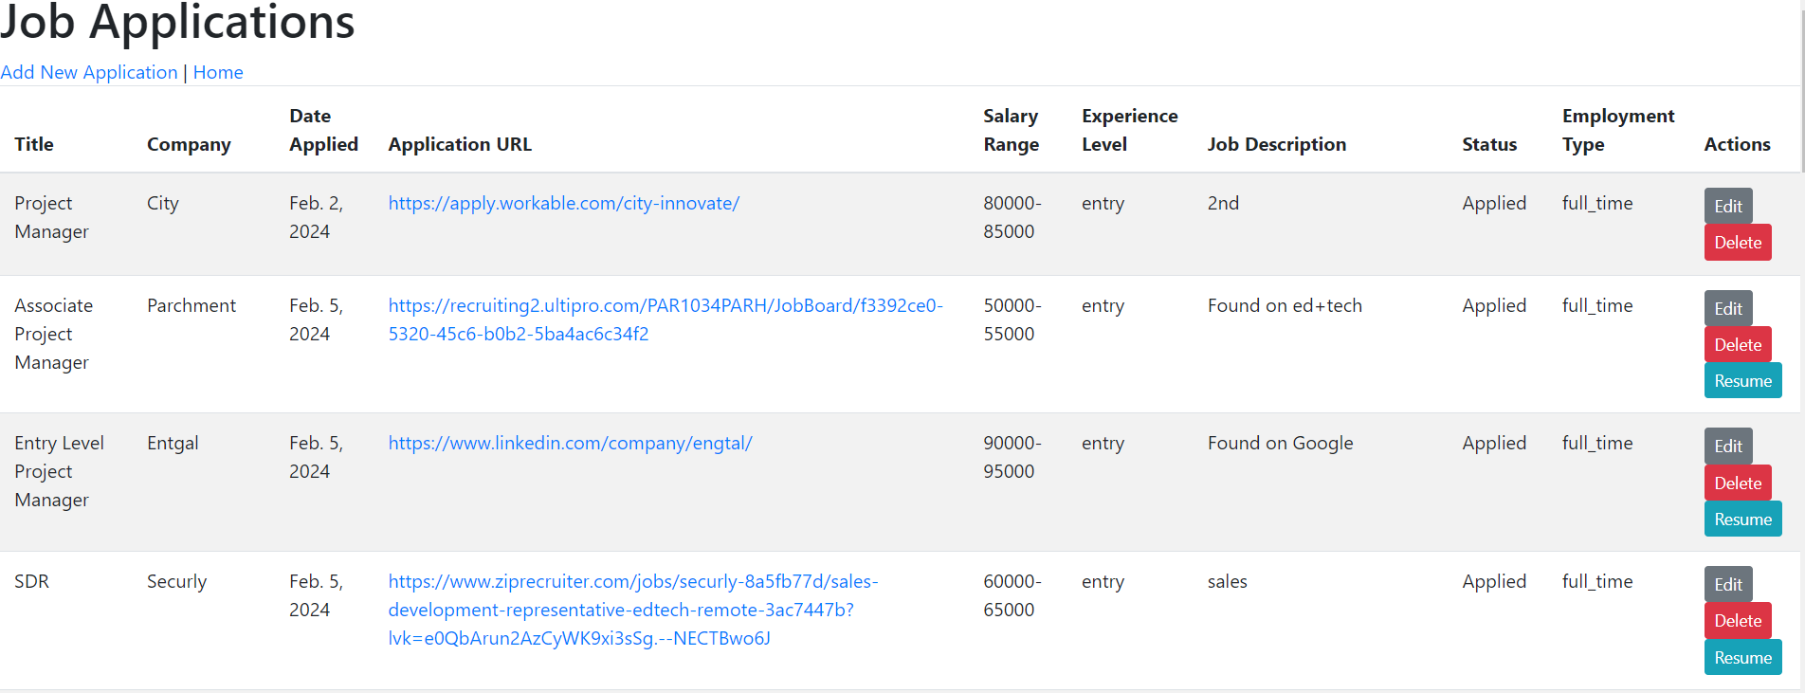
Task: Go to the Home link
Action: pos(218,73)
